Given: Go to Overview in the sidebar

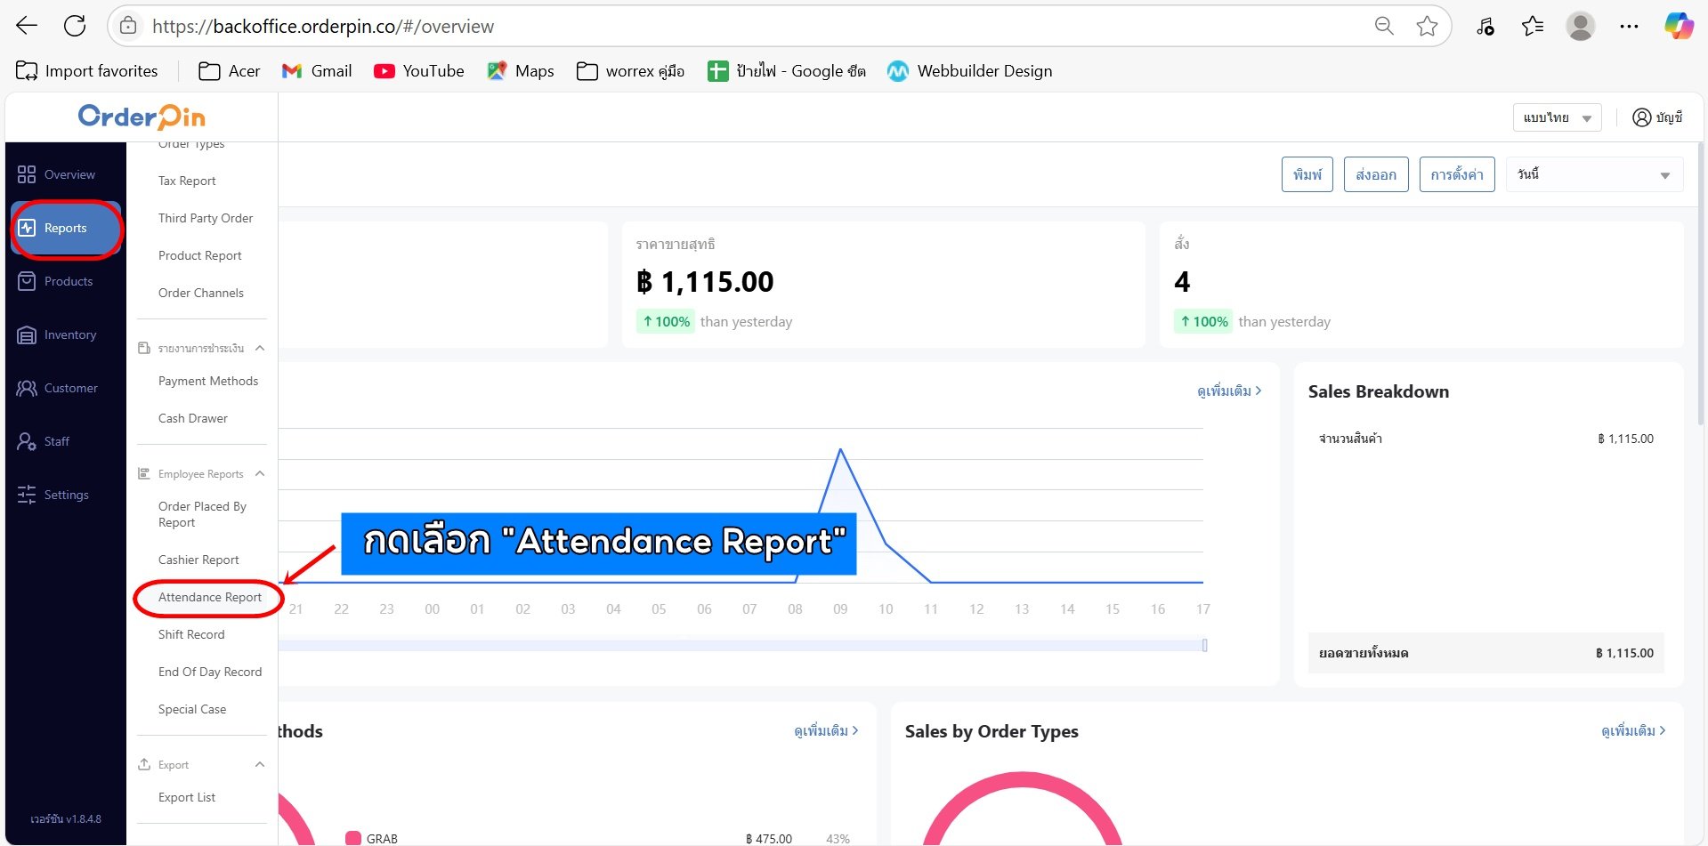Looking at the screenshot, I should pyautogui.click(x=66, y=174).
